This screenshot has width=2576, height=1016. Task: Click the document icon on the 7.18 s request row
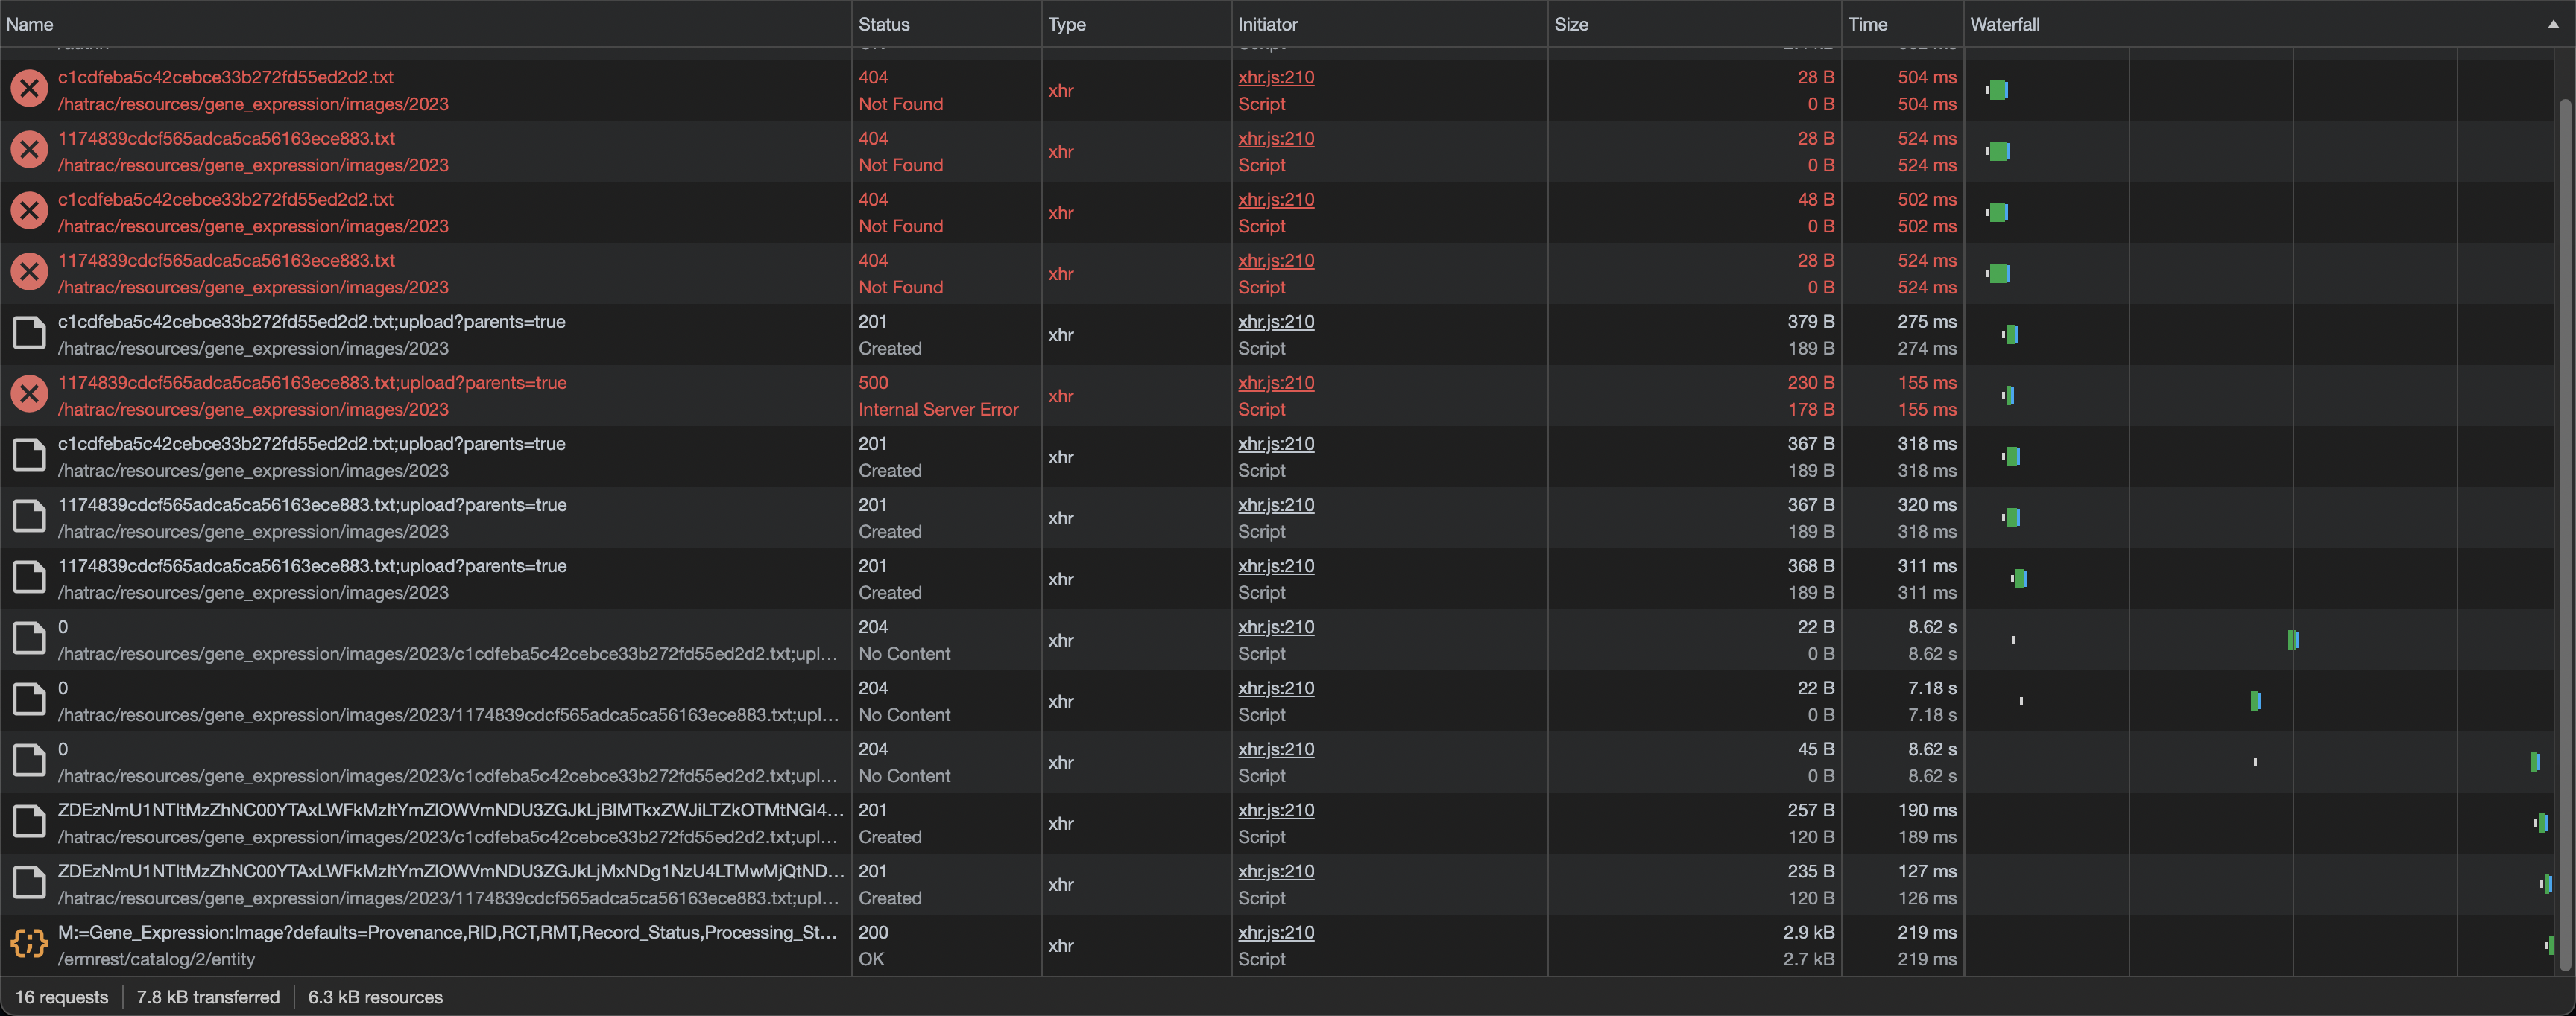(28, 699)
